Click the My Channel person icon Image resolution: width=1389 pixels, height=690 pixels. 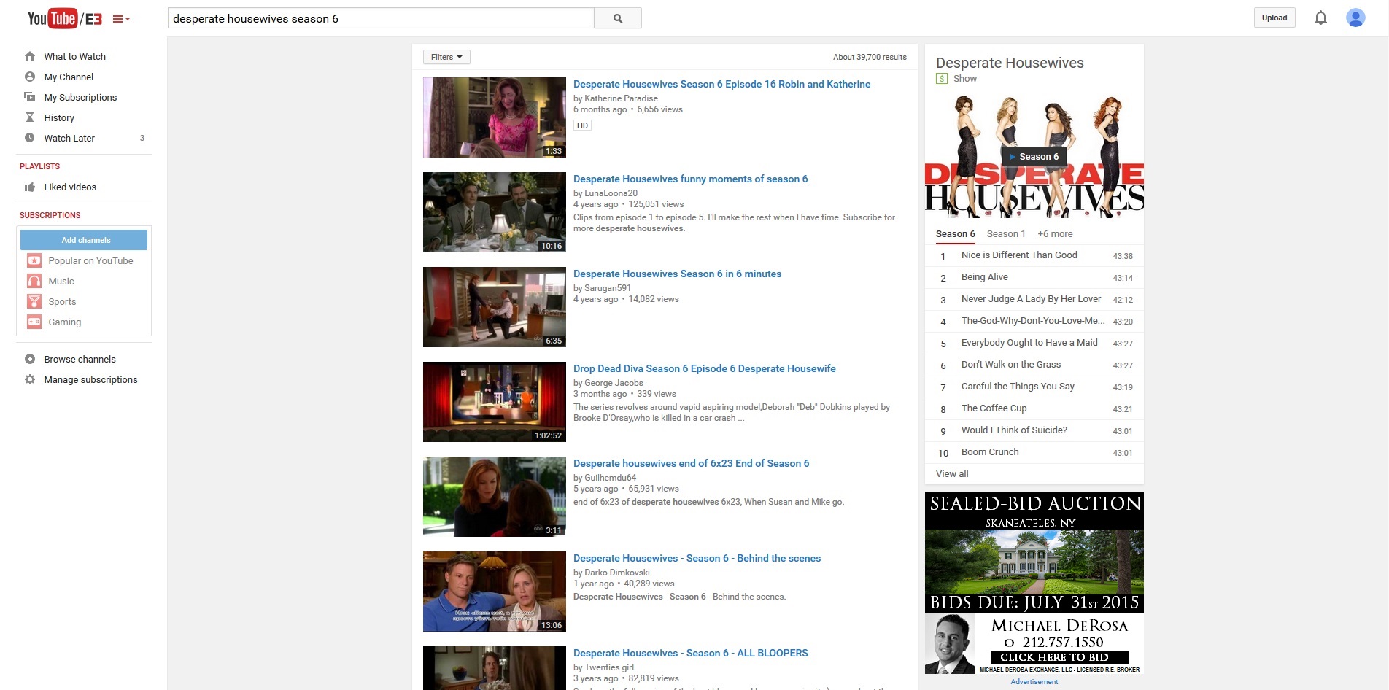click(30, 77)
